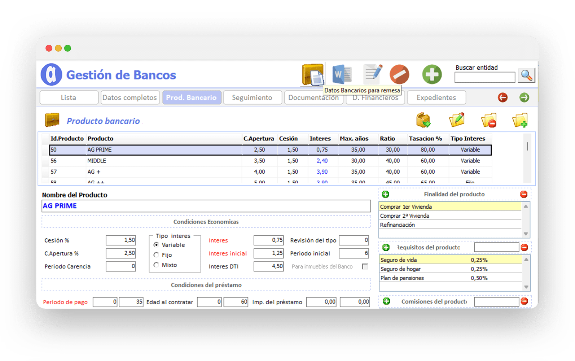Select the AG PRIME product row
The width and height of the screenshot is (575, 361).
270,150
